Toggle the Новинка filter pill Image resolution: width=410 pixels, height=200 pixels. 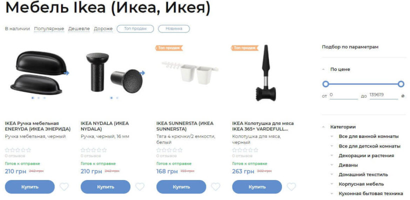click(174, 29)
